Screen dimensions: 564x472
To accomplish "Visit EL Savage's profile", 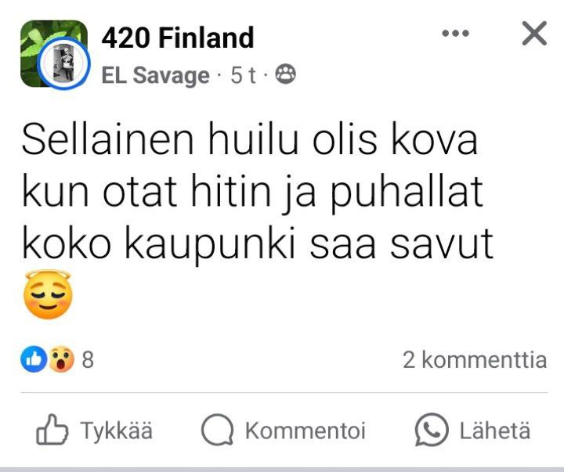I will [x=155, y=75].
